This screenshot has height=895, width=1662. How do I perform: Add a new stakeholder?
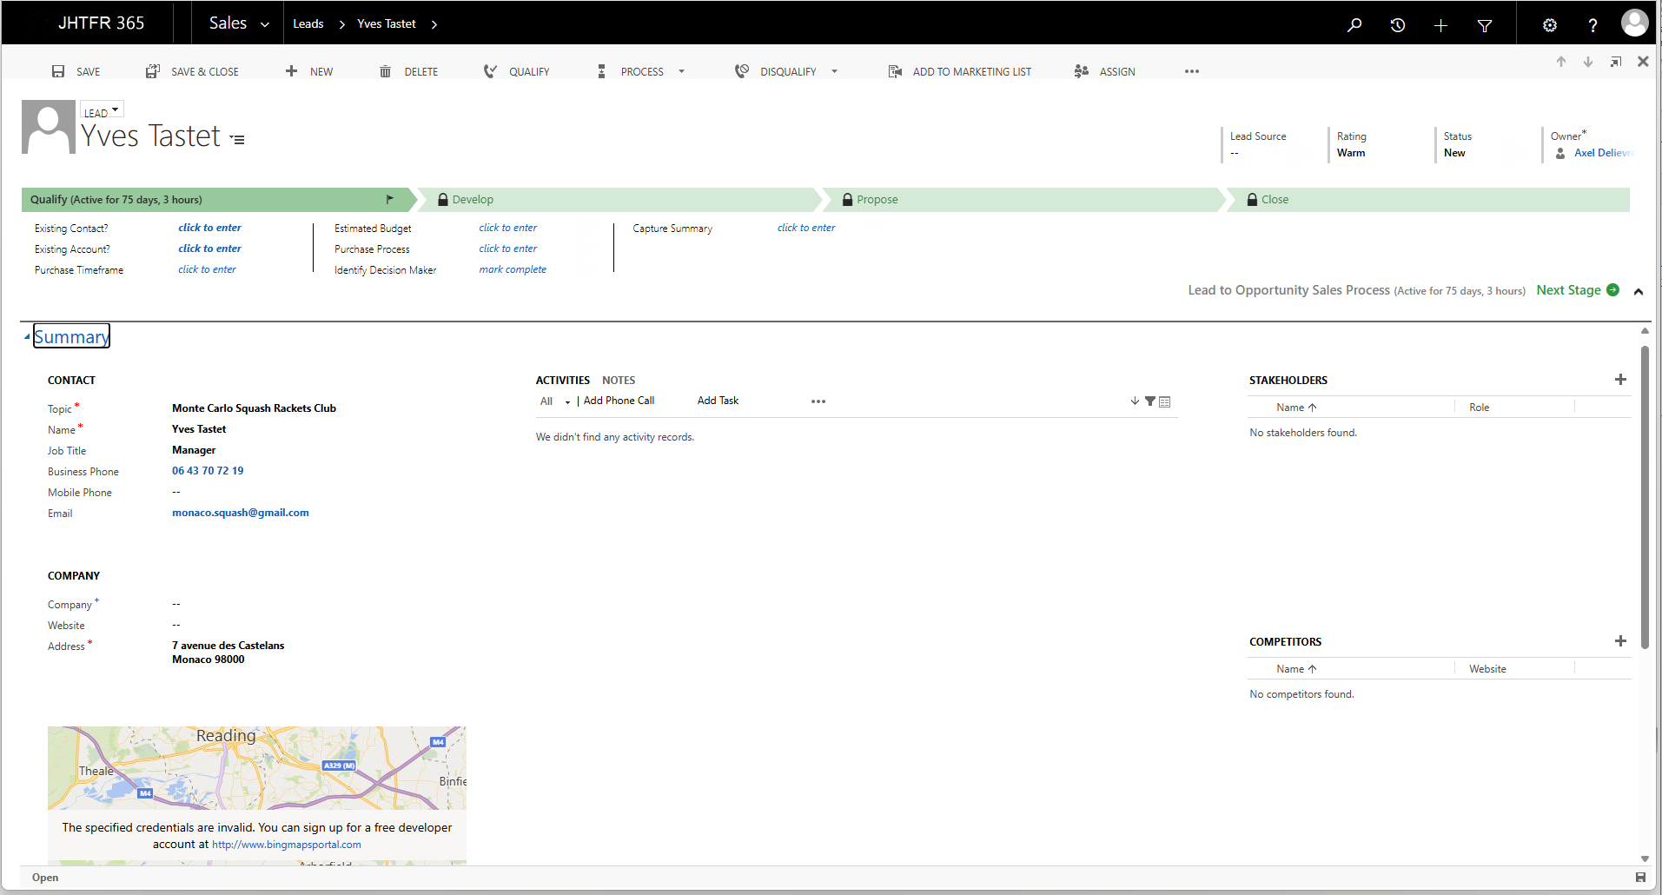click(x=1620, y=380)
